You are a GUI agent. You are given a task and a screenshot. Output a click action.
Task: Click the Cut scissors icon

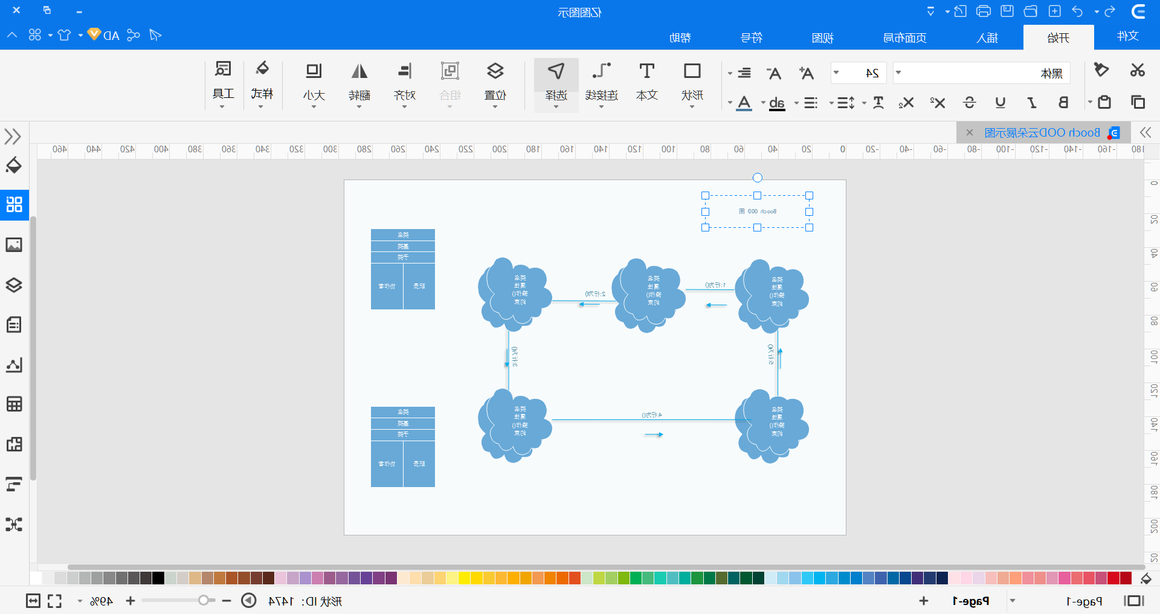coord(1138,70)
